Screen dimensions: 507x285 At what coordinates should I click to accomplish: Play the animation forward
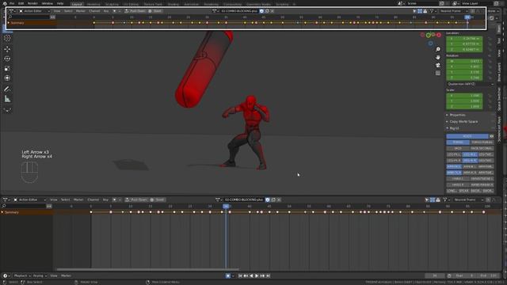[x=257, y=276]
